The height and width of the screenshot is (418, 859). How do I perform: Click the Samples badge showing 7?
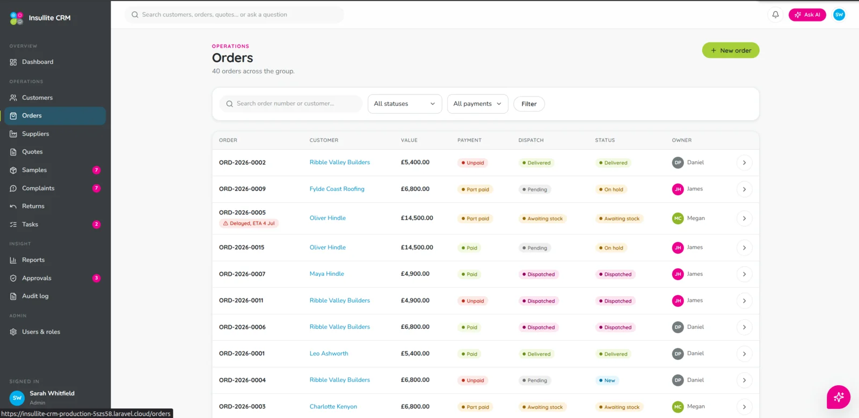(97, 170)
